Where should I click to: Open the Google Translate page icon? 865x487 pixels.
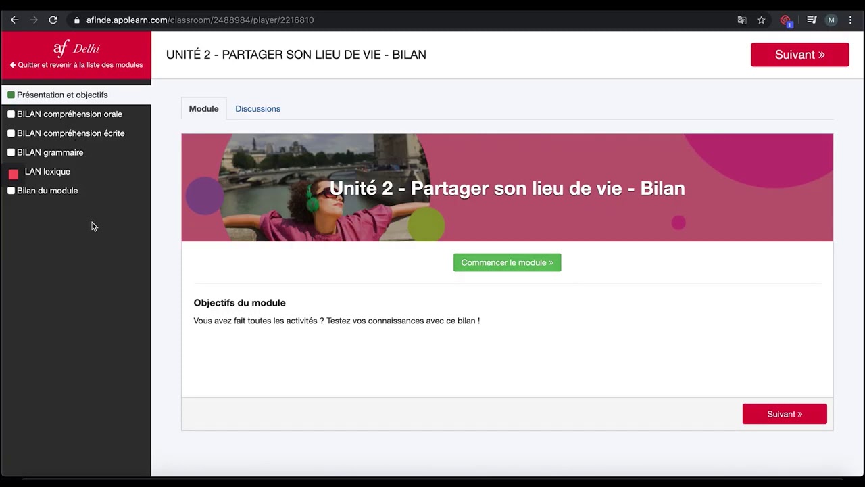(x=742, y=20)
